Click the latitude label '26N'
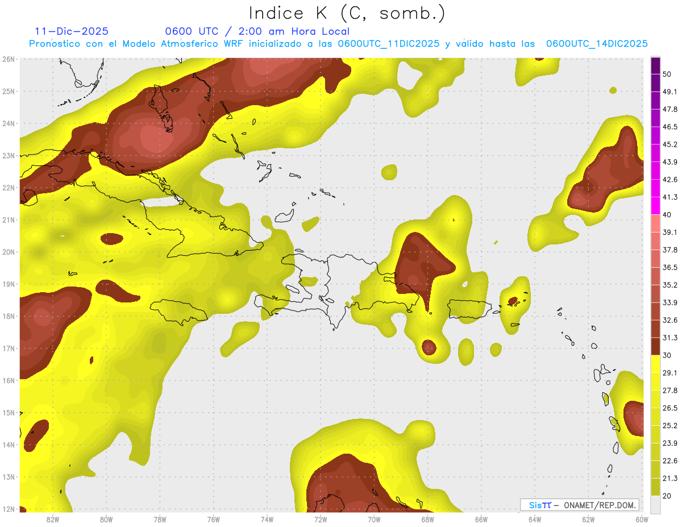682x527 pixels. [8, 59]
